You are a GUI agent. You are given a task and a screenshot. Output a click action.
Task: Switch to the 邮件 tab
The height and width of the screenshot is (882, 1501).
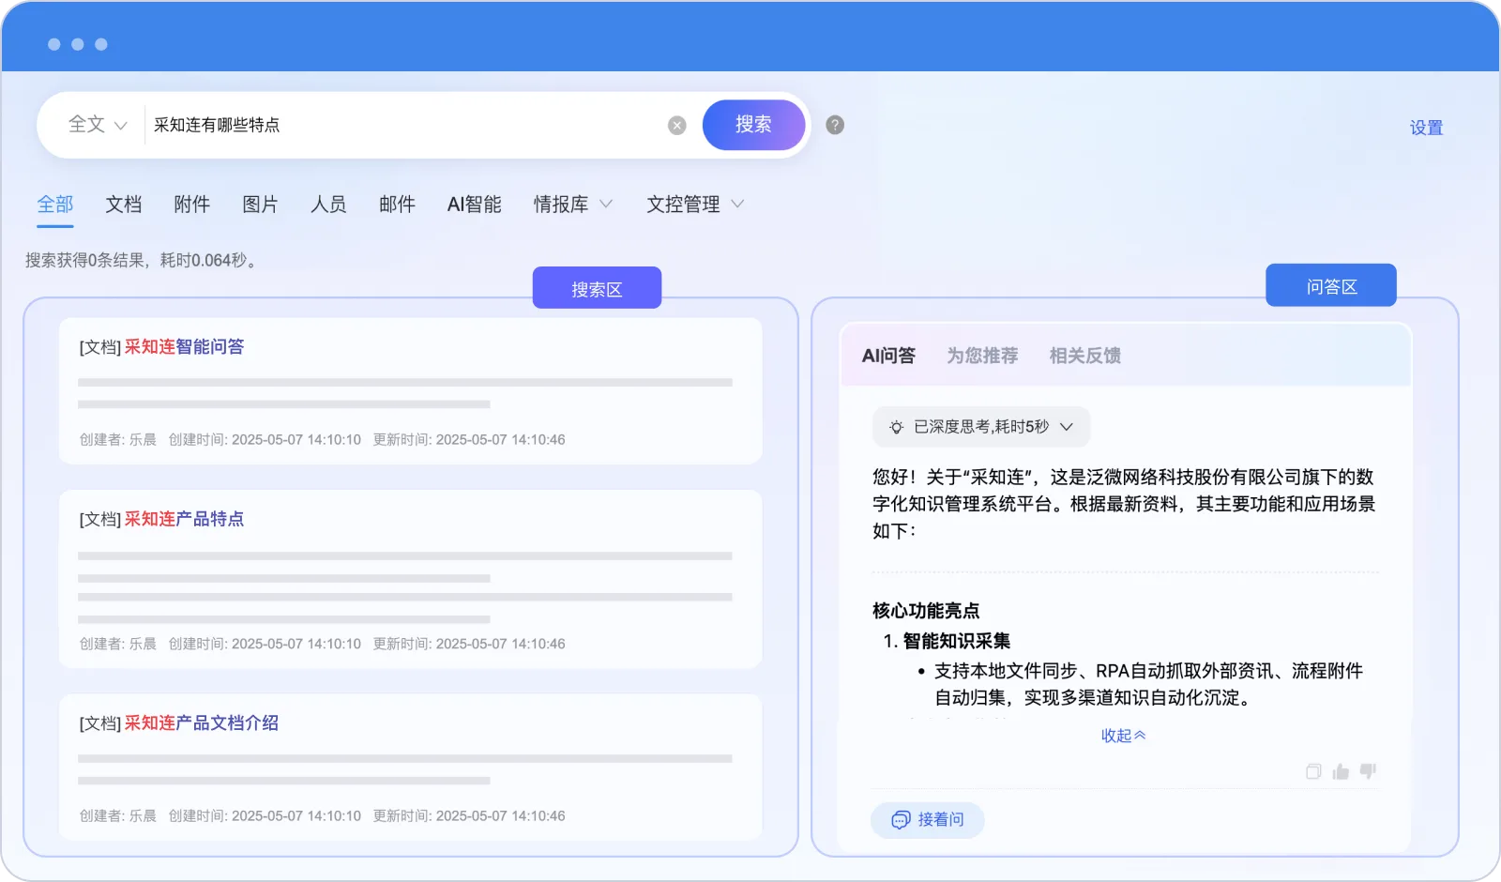(397, 204)
